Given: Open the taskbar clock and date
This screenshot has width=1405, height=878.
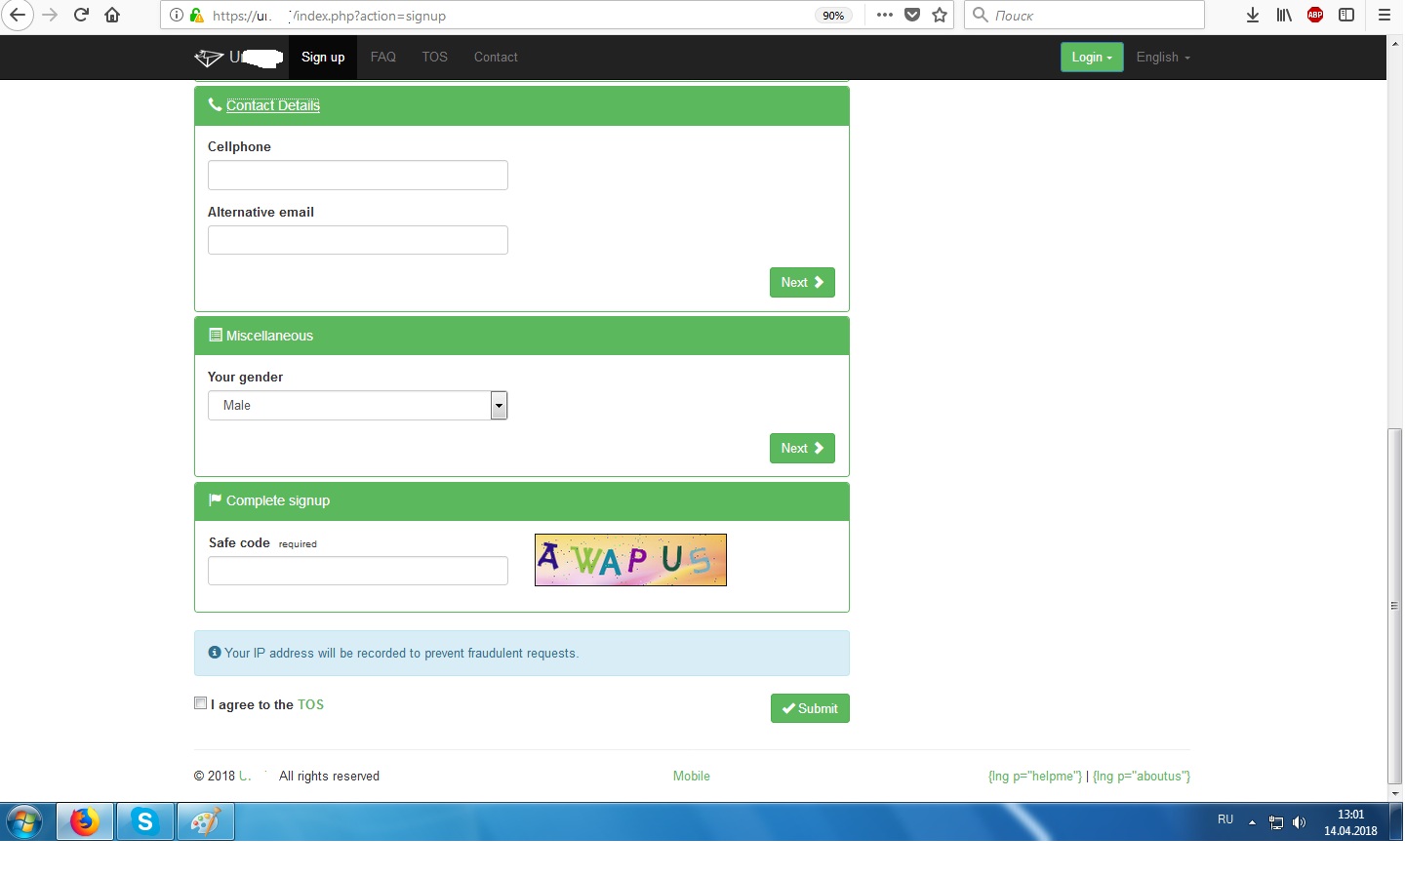Looking at the screenshot, I should (1350, 822).
